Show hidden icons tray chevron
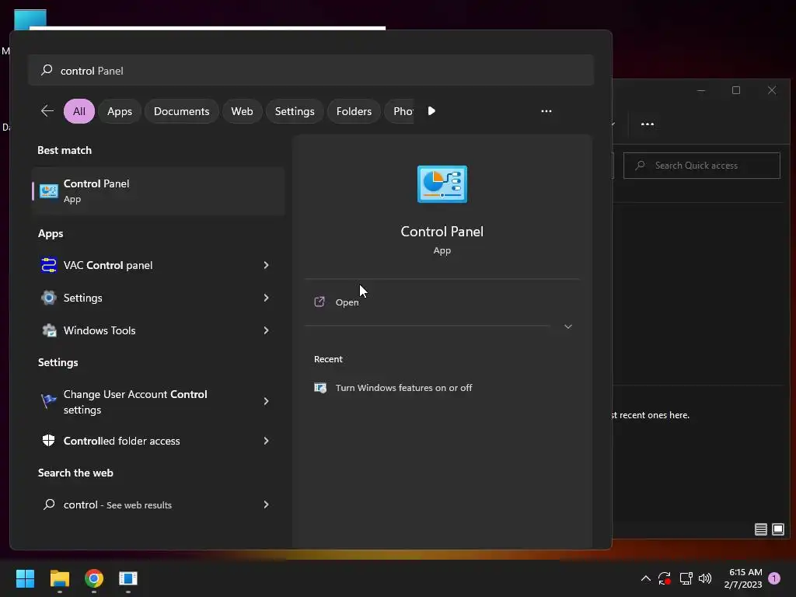The width and height of the screenshot is (796, 597). (646, 578)
